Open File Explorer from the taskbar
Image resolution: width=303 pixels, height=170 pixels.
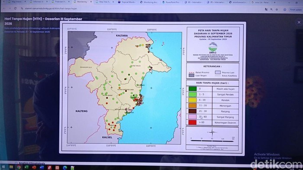(x=11, y=167)
